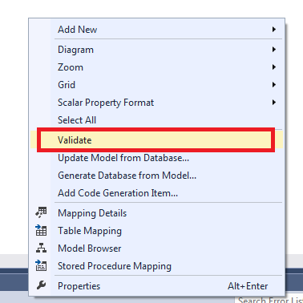
Task: Expand the Diagram submenu arrow
Action: (x=274, y=50)
